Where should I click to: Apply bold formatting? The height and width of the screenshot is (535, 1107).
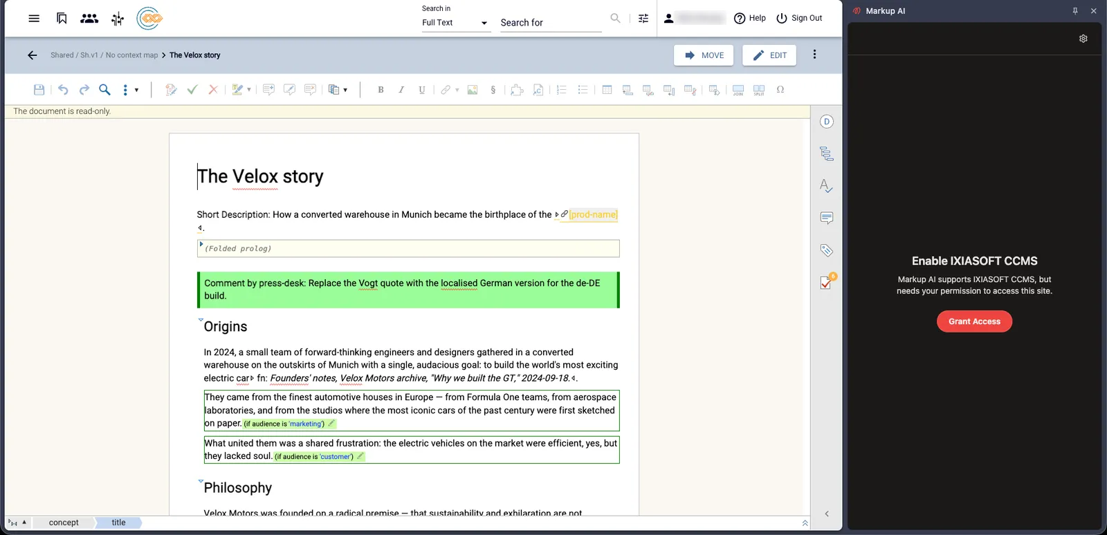coord(381,90)
